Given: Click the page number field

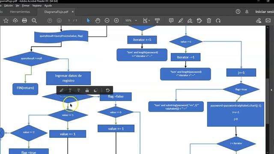Looking at the screenshot, I should pyautogui.click(x=69, y=21).
